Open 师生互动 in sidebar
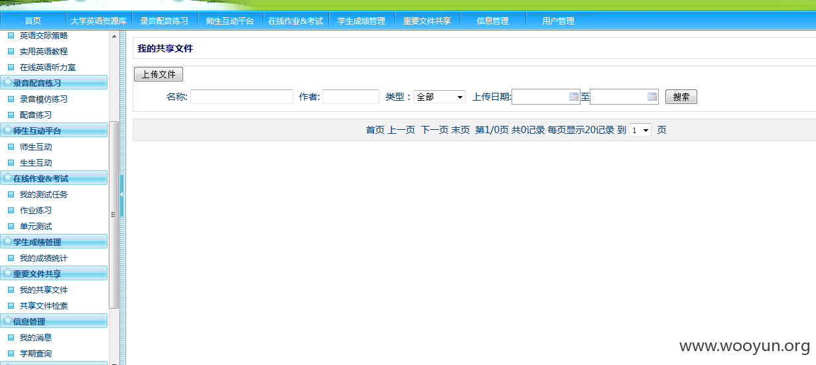 point(36,146)
